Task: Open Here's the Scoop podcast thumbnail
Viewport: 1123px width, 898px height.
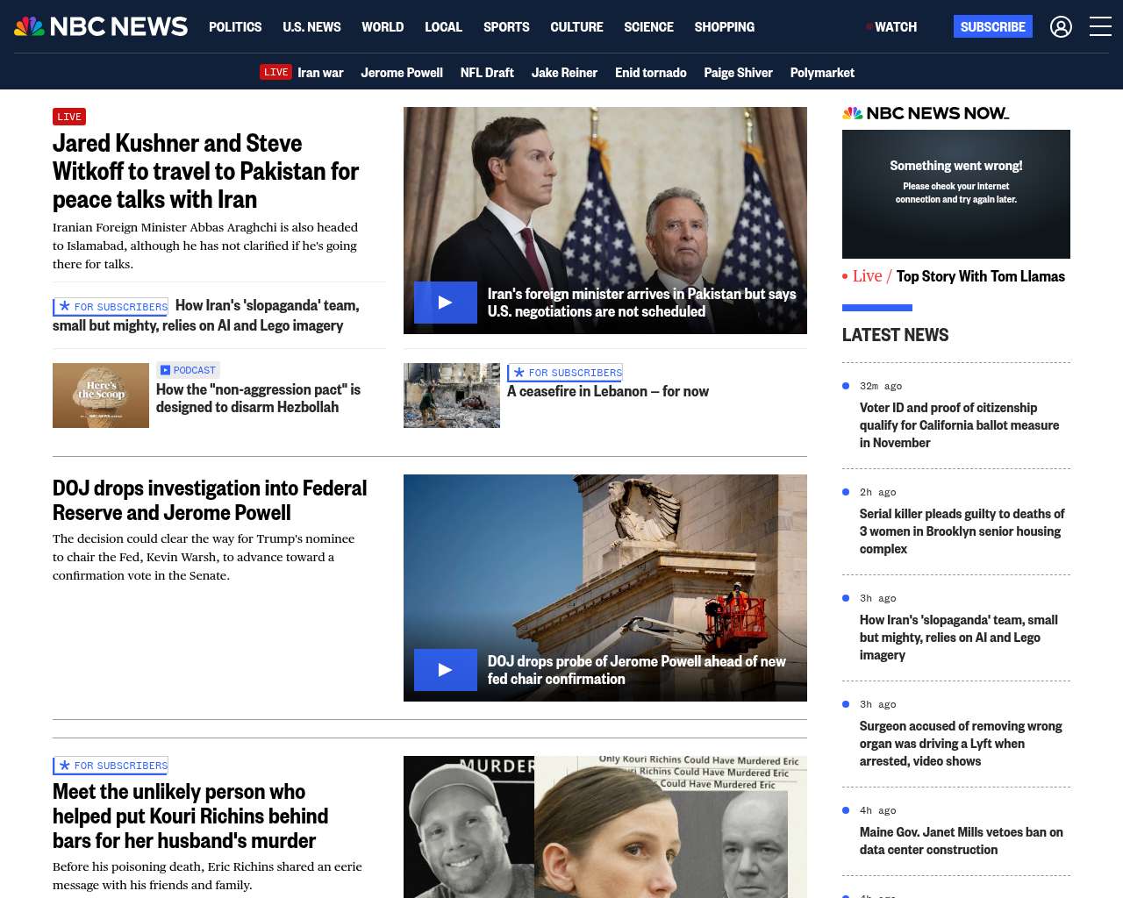Action: pos(101,396)
